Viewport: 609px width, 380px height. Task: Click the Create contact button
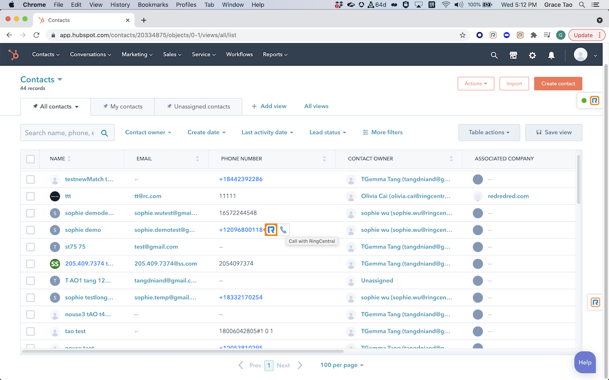point(558,84)
